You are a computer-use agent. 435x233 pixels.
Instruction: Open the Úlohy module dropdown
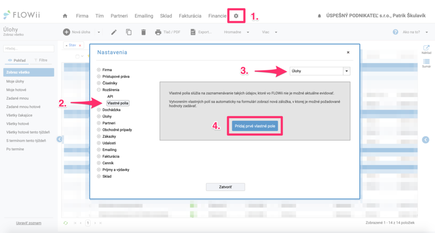[347, 71]
